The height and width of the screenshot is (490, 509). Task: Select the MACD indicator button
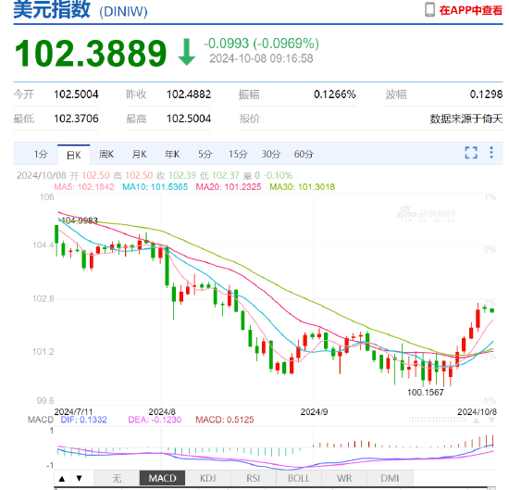(x=162, y=478)
